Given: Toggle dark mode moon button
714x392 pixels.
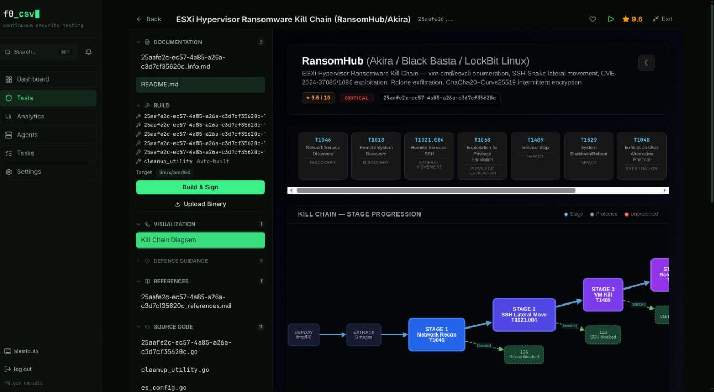Looking at the screenshot, I should tap(646, 62).
